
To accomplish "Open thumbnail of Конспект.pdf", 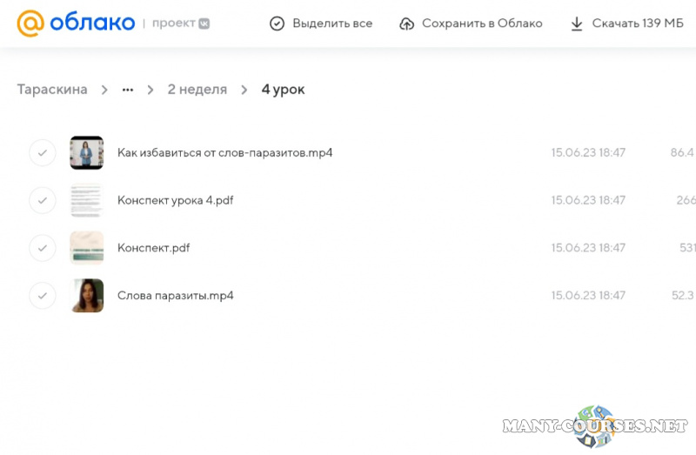I will [87, 248].
